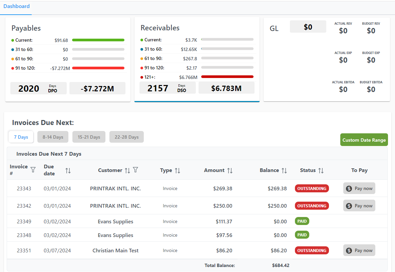Filter the Customer column
This screenshot has width=395, height=272.
pyautogui.click(x=135, y=170)
